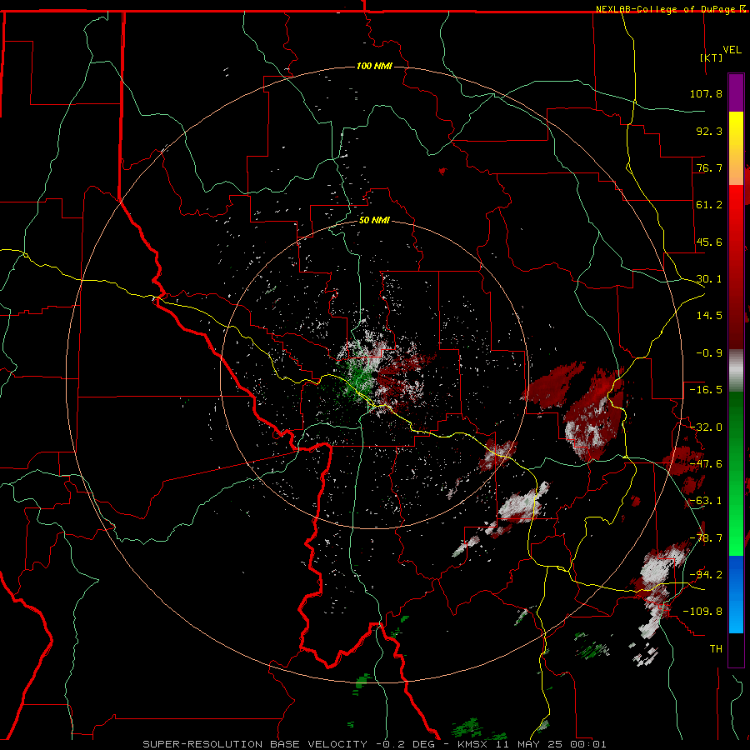Image resolution: width=750 pixels, height=750 pixels.
Task: Click the 45.6 scale value
Action: [709, 242]
